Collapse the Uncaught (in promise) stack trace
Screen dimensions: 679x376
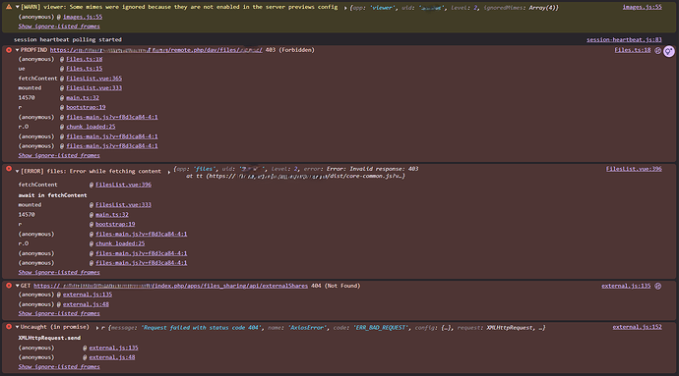point(18,327)
